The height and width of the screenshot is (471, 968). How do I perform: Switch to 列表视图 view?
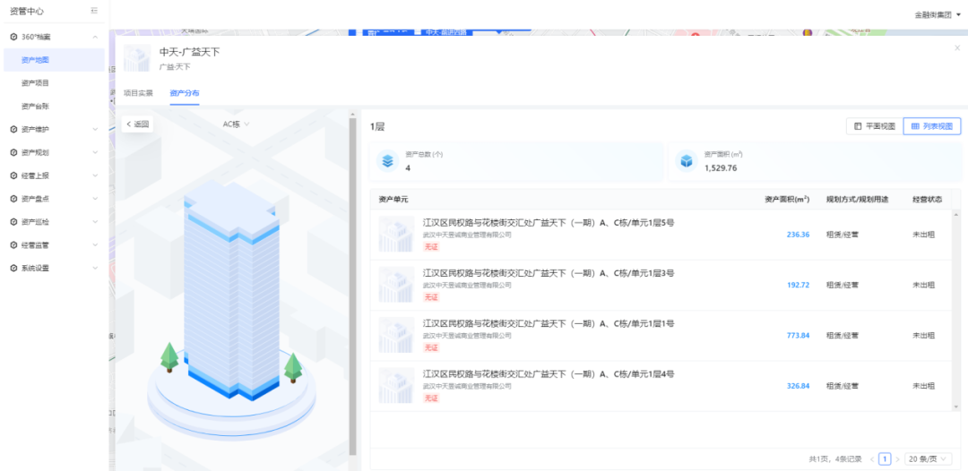click(932, 126)
